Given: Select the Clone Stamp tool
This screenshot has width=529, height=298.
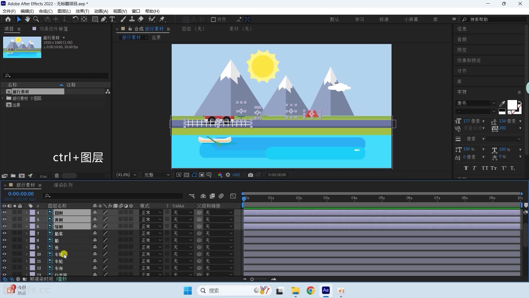Looking at the screenshot, I should click(x=132, y=19).
